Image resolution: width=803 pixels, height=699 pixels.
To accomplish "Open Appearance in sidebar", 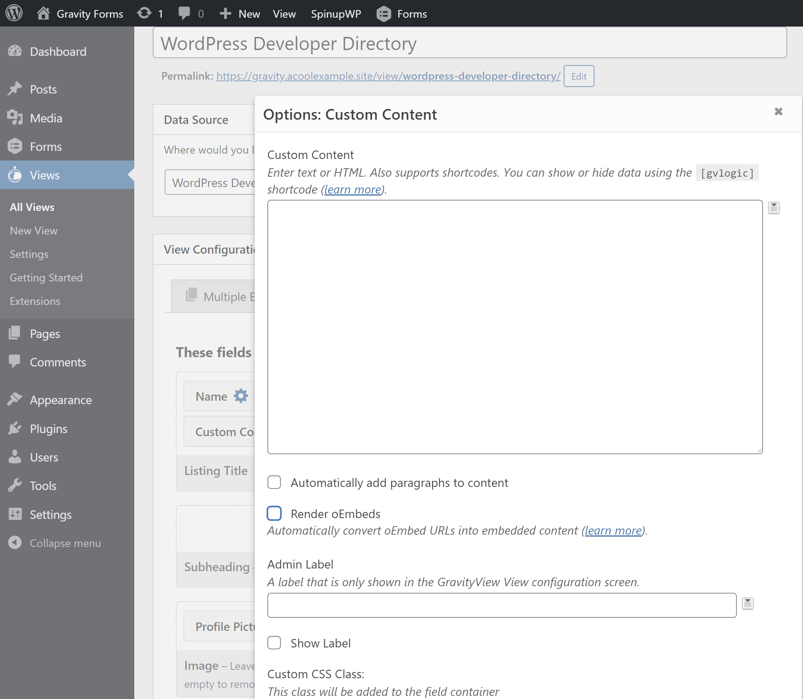I will tap(67, 400).
